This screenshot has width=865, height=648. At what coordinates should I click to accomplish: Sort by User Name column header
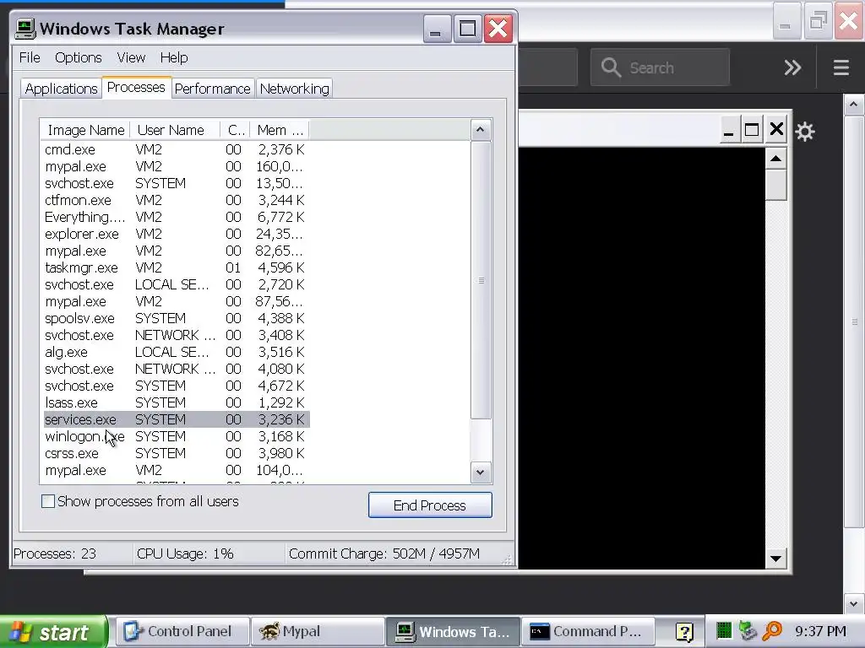coord(174,131)
